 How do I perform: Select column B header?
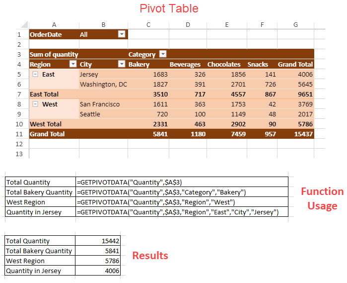pyautogui.click(x=103, y=25)
